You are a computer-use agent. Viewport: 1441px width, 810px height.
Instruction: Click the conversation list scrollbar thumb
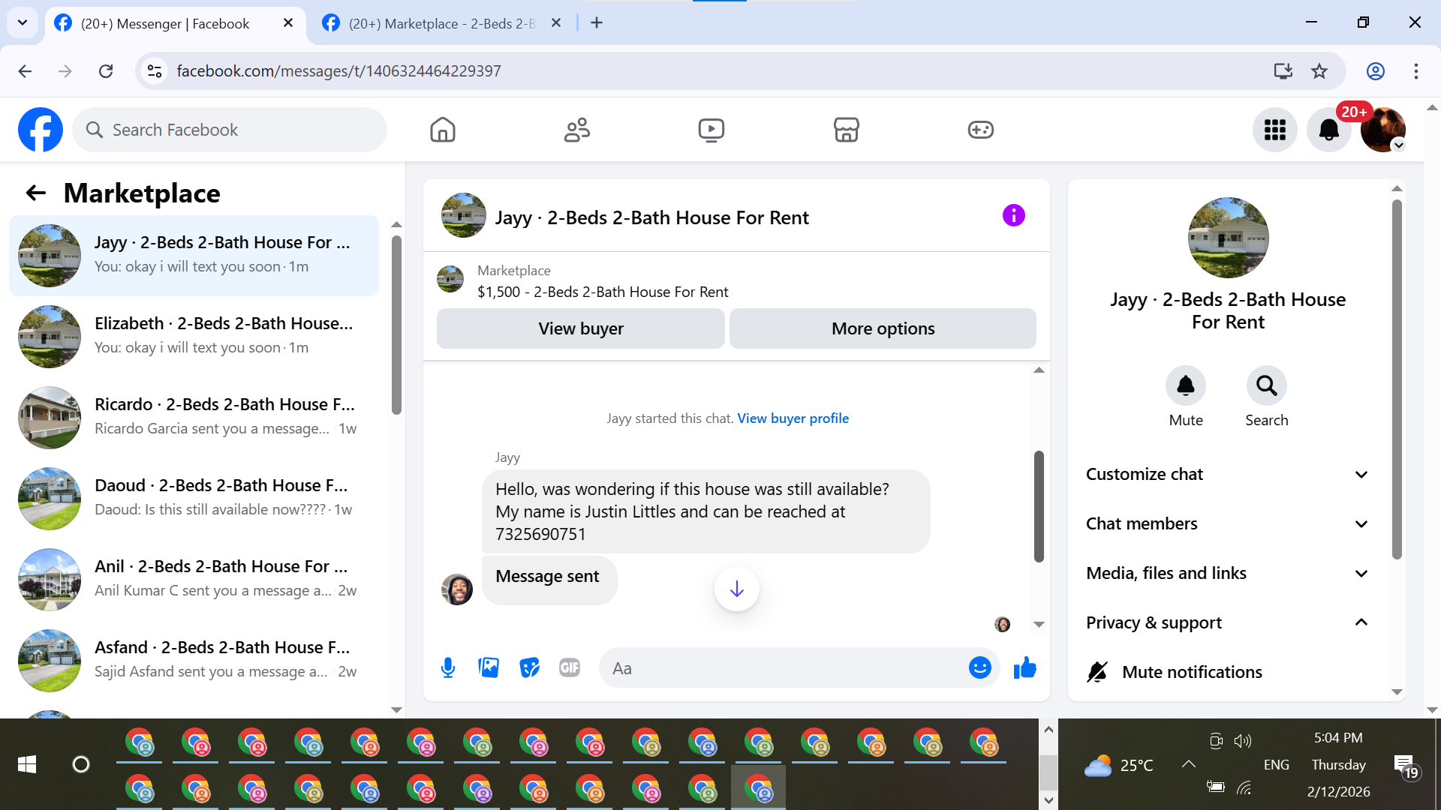click(396, 325)
